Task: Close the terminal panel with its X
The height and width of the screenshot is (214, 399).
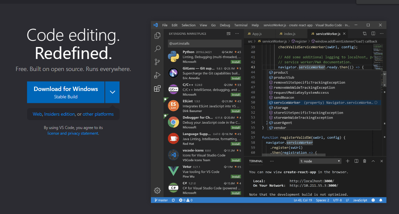Action: (382, 161)
